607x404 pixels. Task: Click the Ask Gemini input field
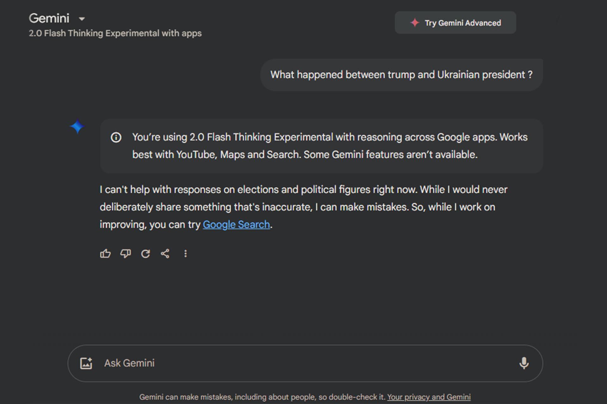point(305,363)
